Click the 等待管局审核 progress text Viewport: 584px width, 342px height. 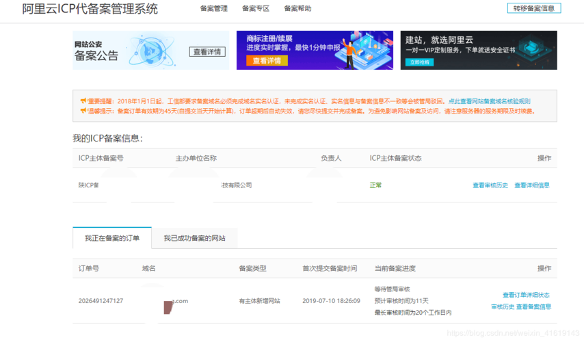tap(393, 289)
